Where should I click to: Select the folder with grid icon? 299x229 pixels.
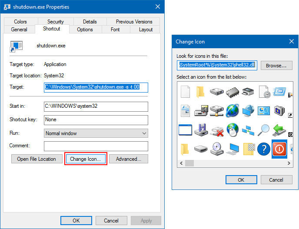tap(249, 149)
